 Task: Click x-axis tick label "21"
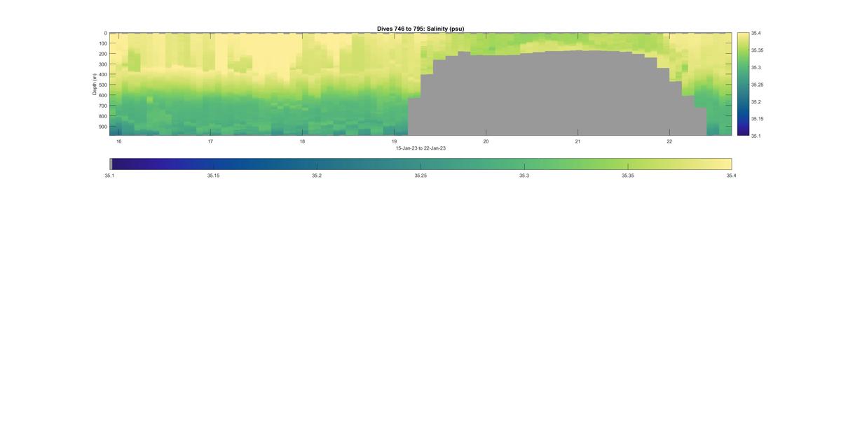577,141
